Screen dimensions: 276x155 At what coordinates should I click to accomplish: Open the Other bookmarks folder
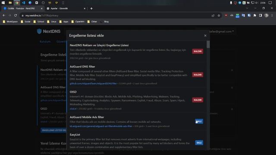[92, 22]
